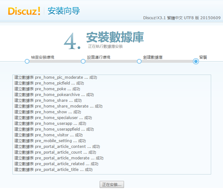Click the progress bar between steps one and two

coord(55,61)
